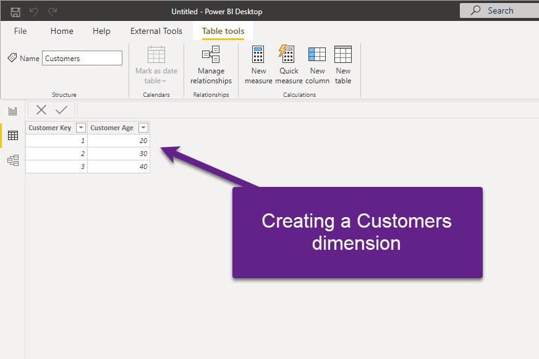Open the External Tools tab
Screen dimensions: 539x359
(156, 31)
